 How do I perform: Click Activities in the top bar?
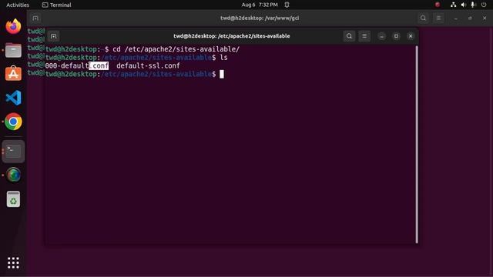click(x=18, y=5)
